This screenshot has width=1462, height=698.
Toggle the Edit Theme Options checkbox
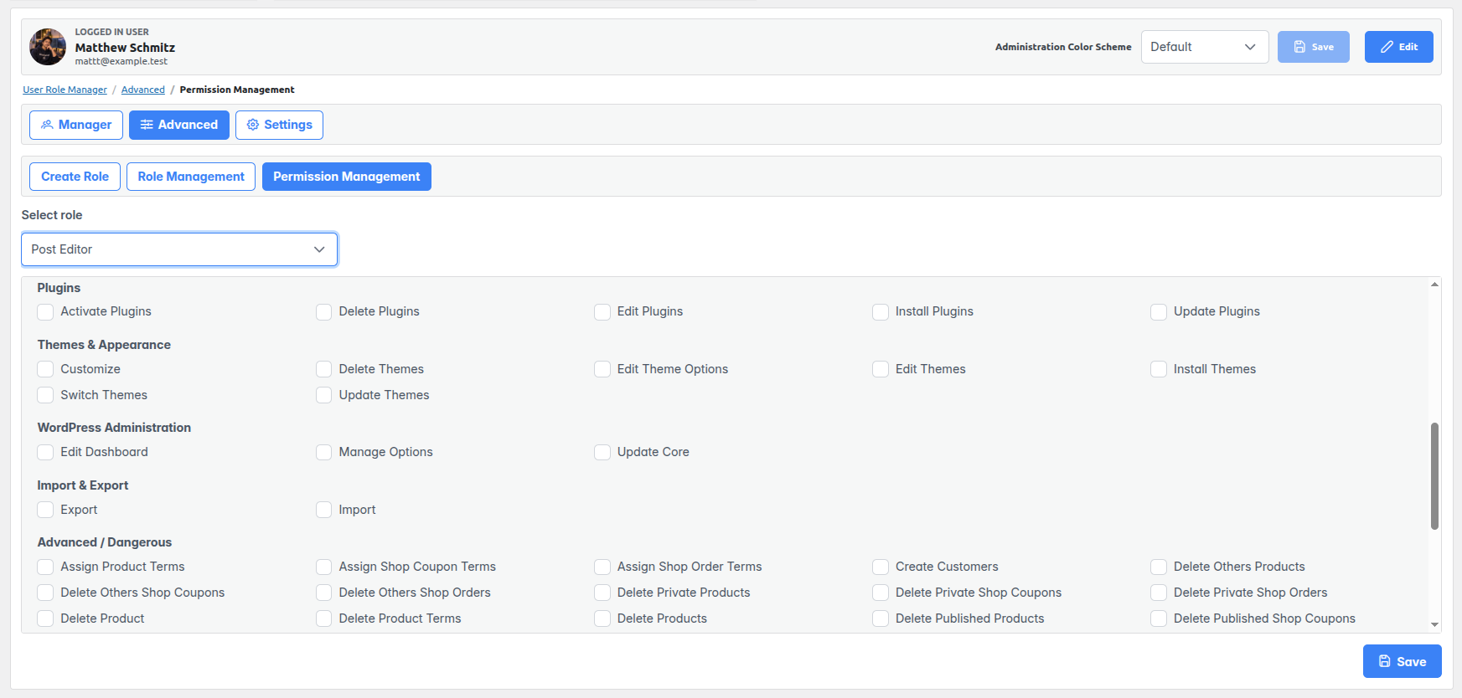(x=602, y=369)
